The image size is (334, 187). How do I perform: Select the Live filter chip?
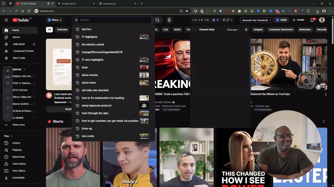(165, 30)
